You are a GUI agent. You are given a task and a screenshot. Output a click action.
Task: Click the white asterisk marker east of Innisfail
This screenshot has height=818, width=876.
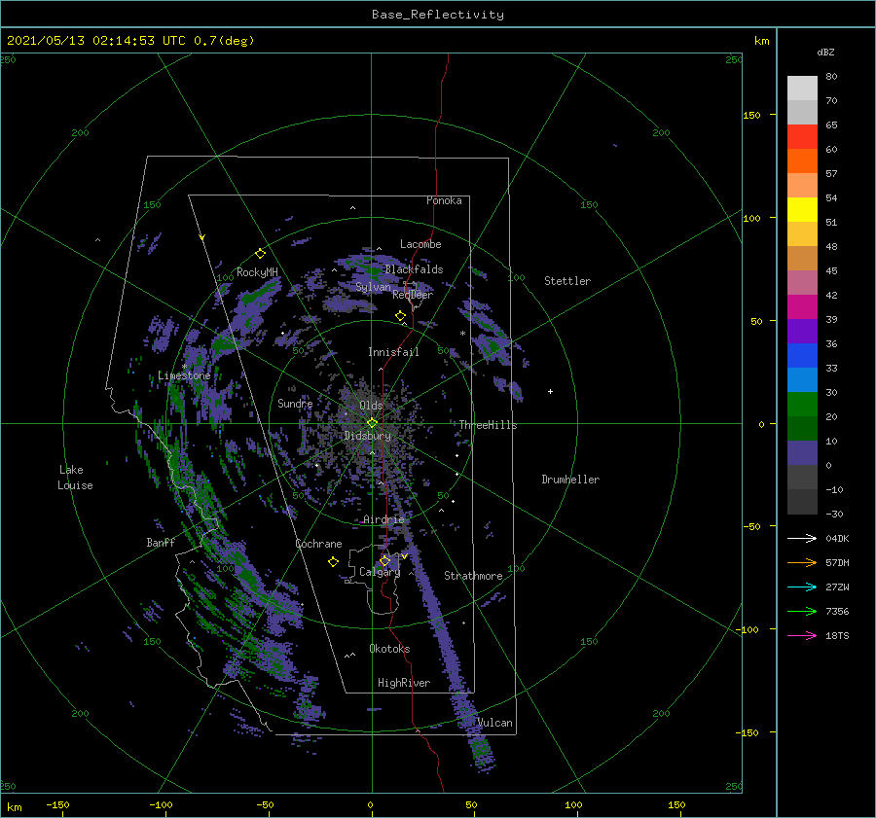coord(462,334)
